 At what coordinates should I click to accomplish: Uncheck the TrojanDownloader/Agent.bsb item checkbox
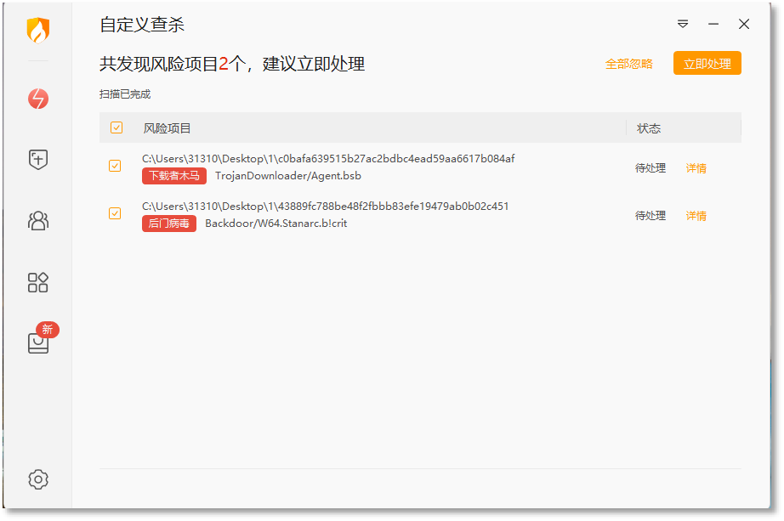coord(115,166)
